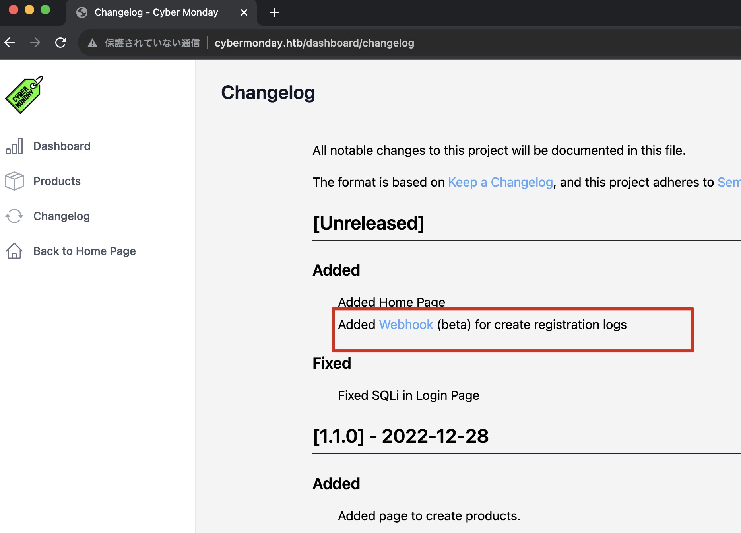Click the Changelog refresh-arrows icon
The height and width of the screenshot is (533, 741).
pyautogui.click(x=14, y=216)
